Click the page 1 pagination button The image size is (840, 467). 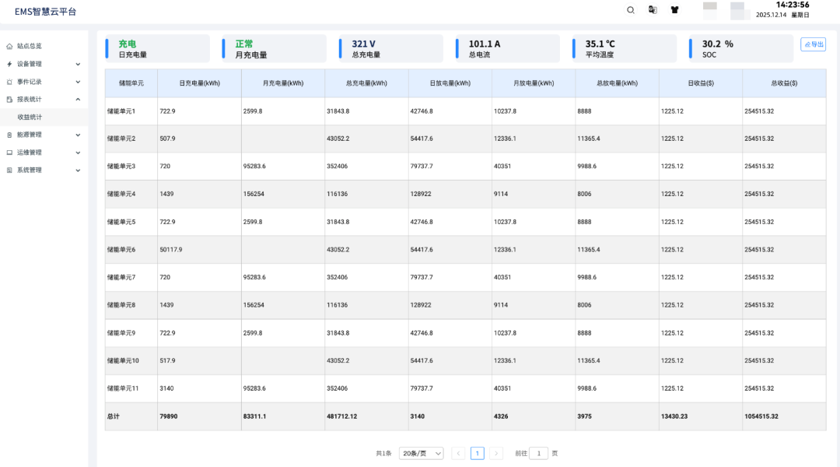click(x=477, y=453)
